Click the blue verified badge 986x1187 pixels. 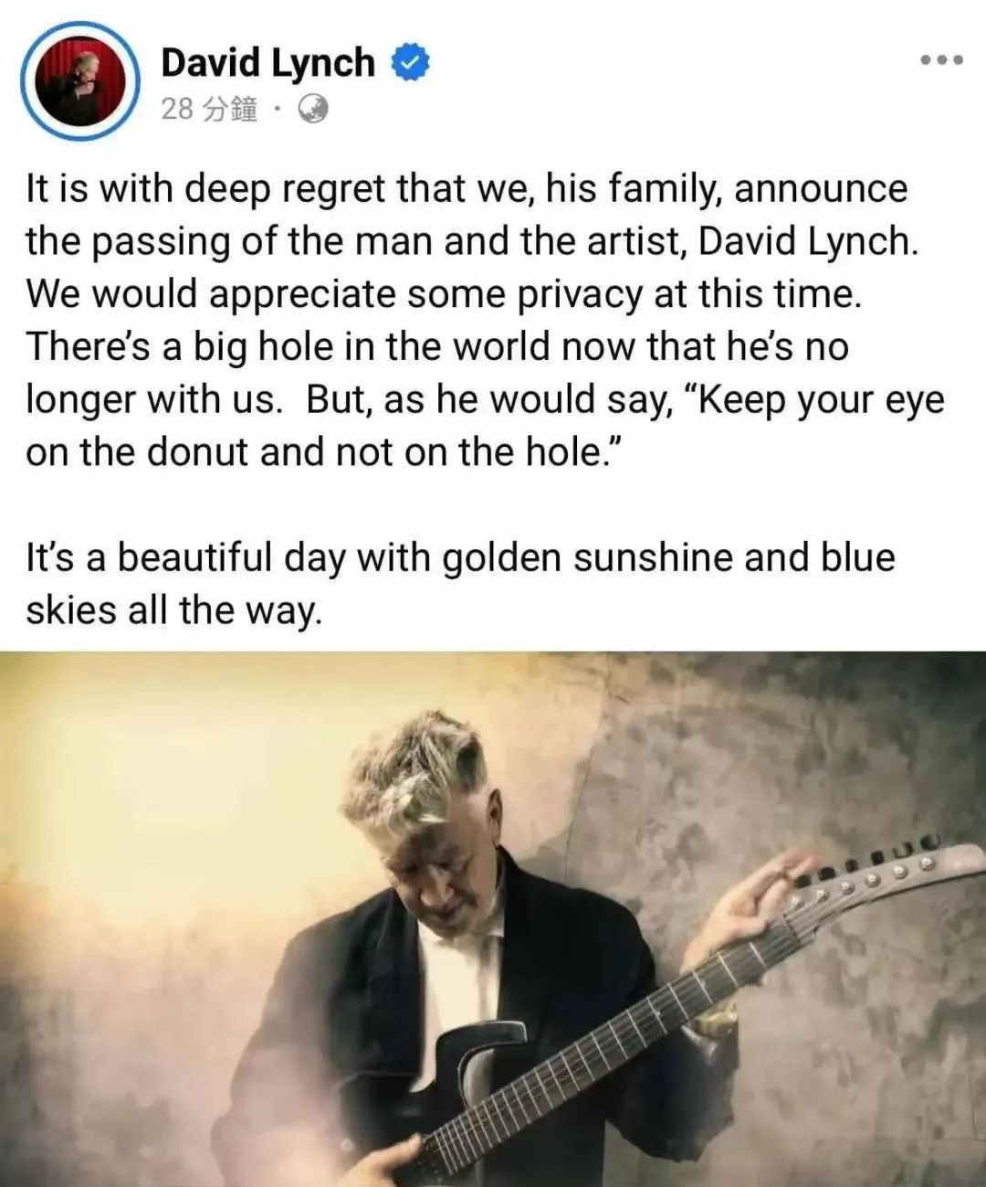point(410,63)
